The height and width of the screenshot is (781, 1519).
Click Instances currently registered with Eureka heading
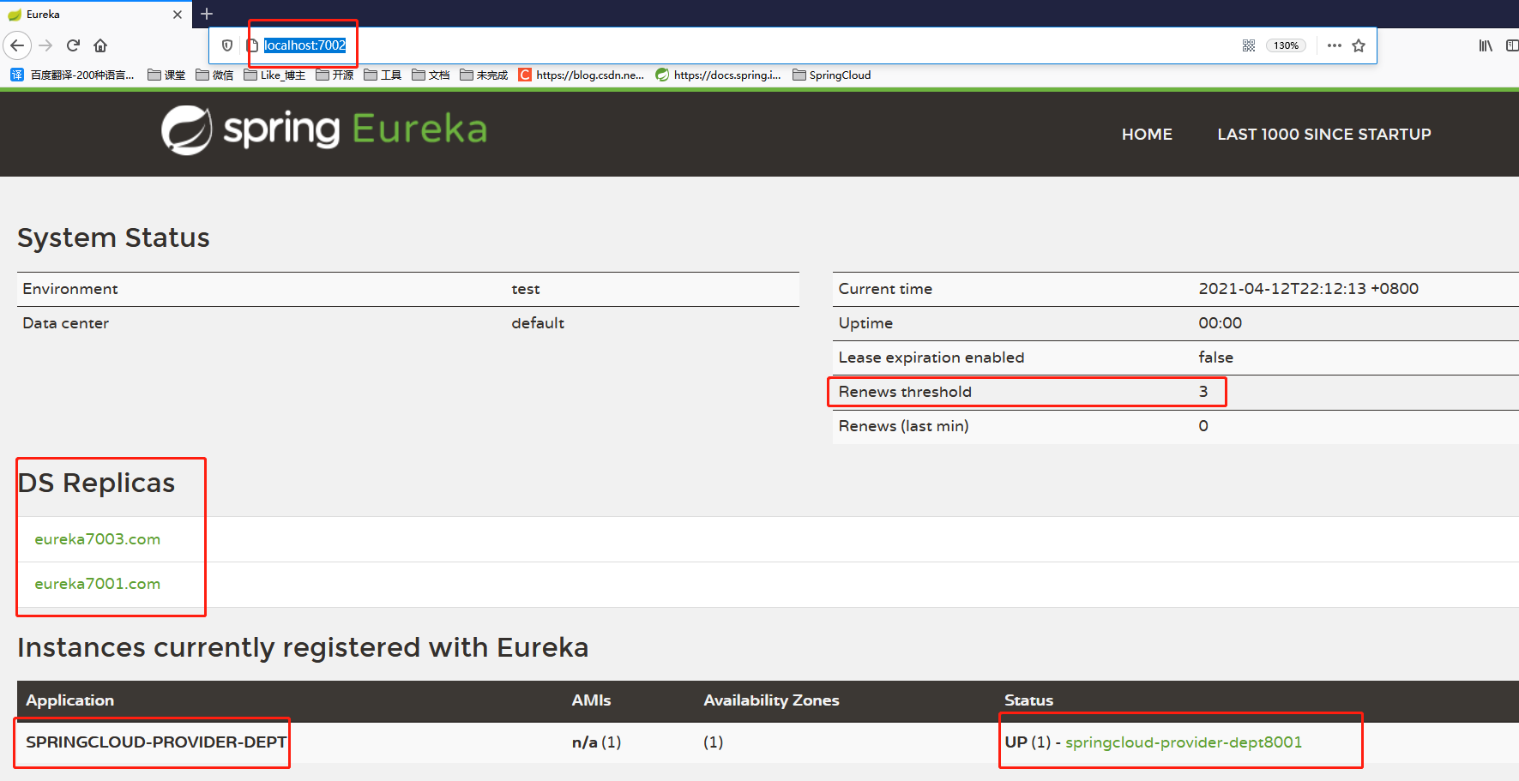[303, 647]
